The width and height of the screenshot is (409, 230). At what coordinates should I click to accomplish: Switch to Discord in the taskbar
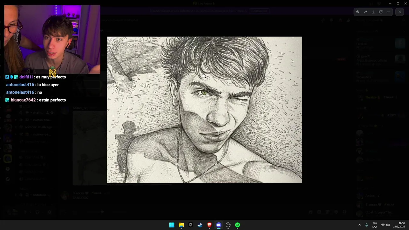click(219, 225)
